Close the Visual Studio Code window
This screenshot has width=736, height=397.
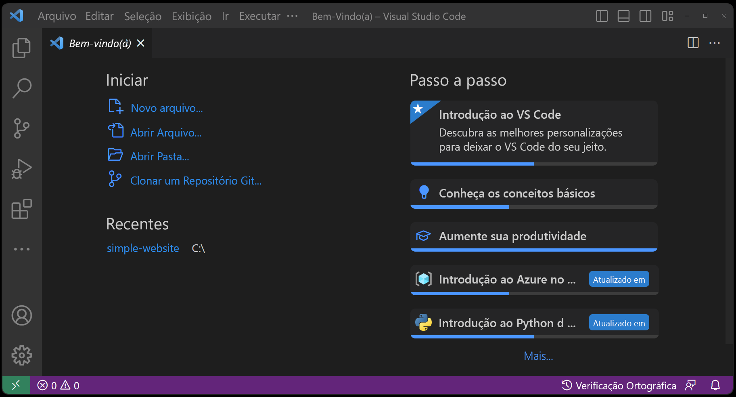pos(723,16)
